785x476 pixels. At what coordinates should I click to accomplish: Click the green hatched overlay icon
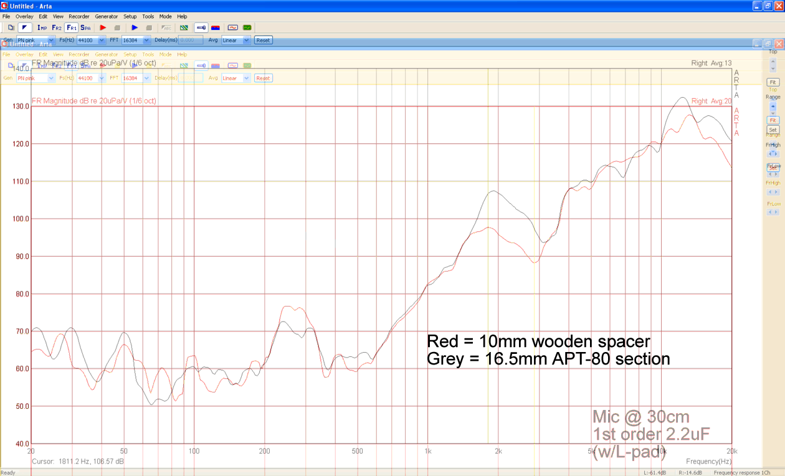click(x=184, y=27)
